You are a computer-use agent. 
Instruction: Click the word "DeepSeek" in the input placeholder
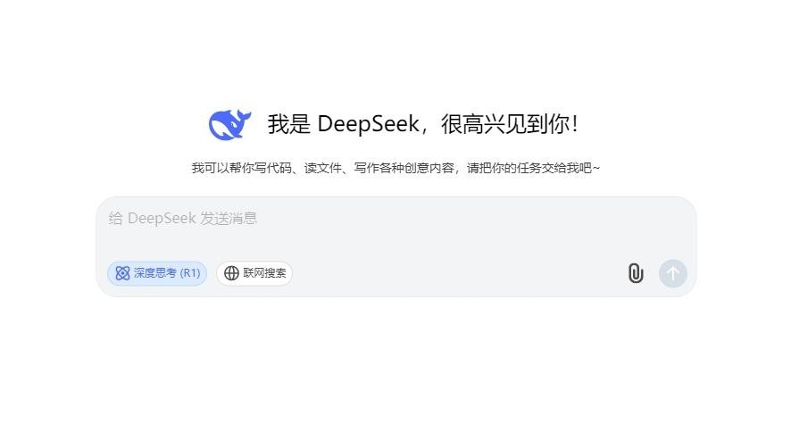click(162, 219)
